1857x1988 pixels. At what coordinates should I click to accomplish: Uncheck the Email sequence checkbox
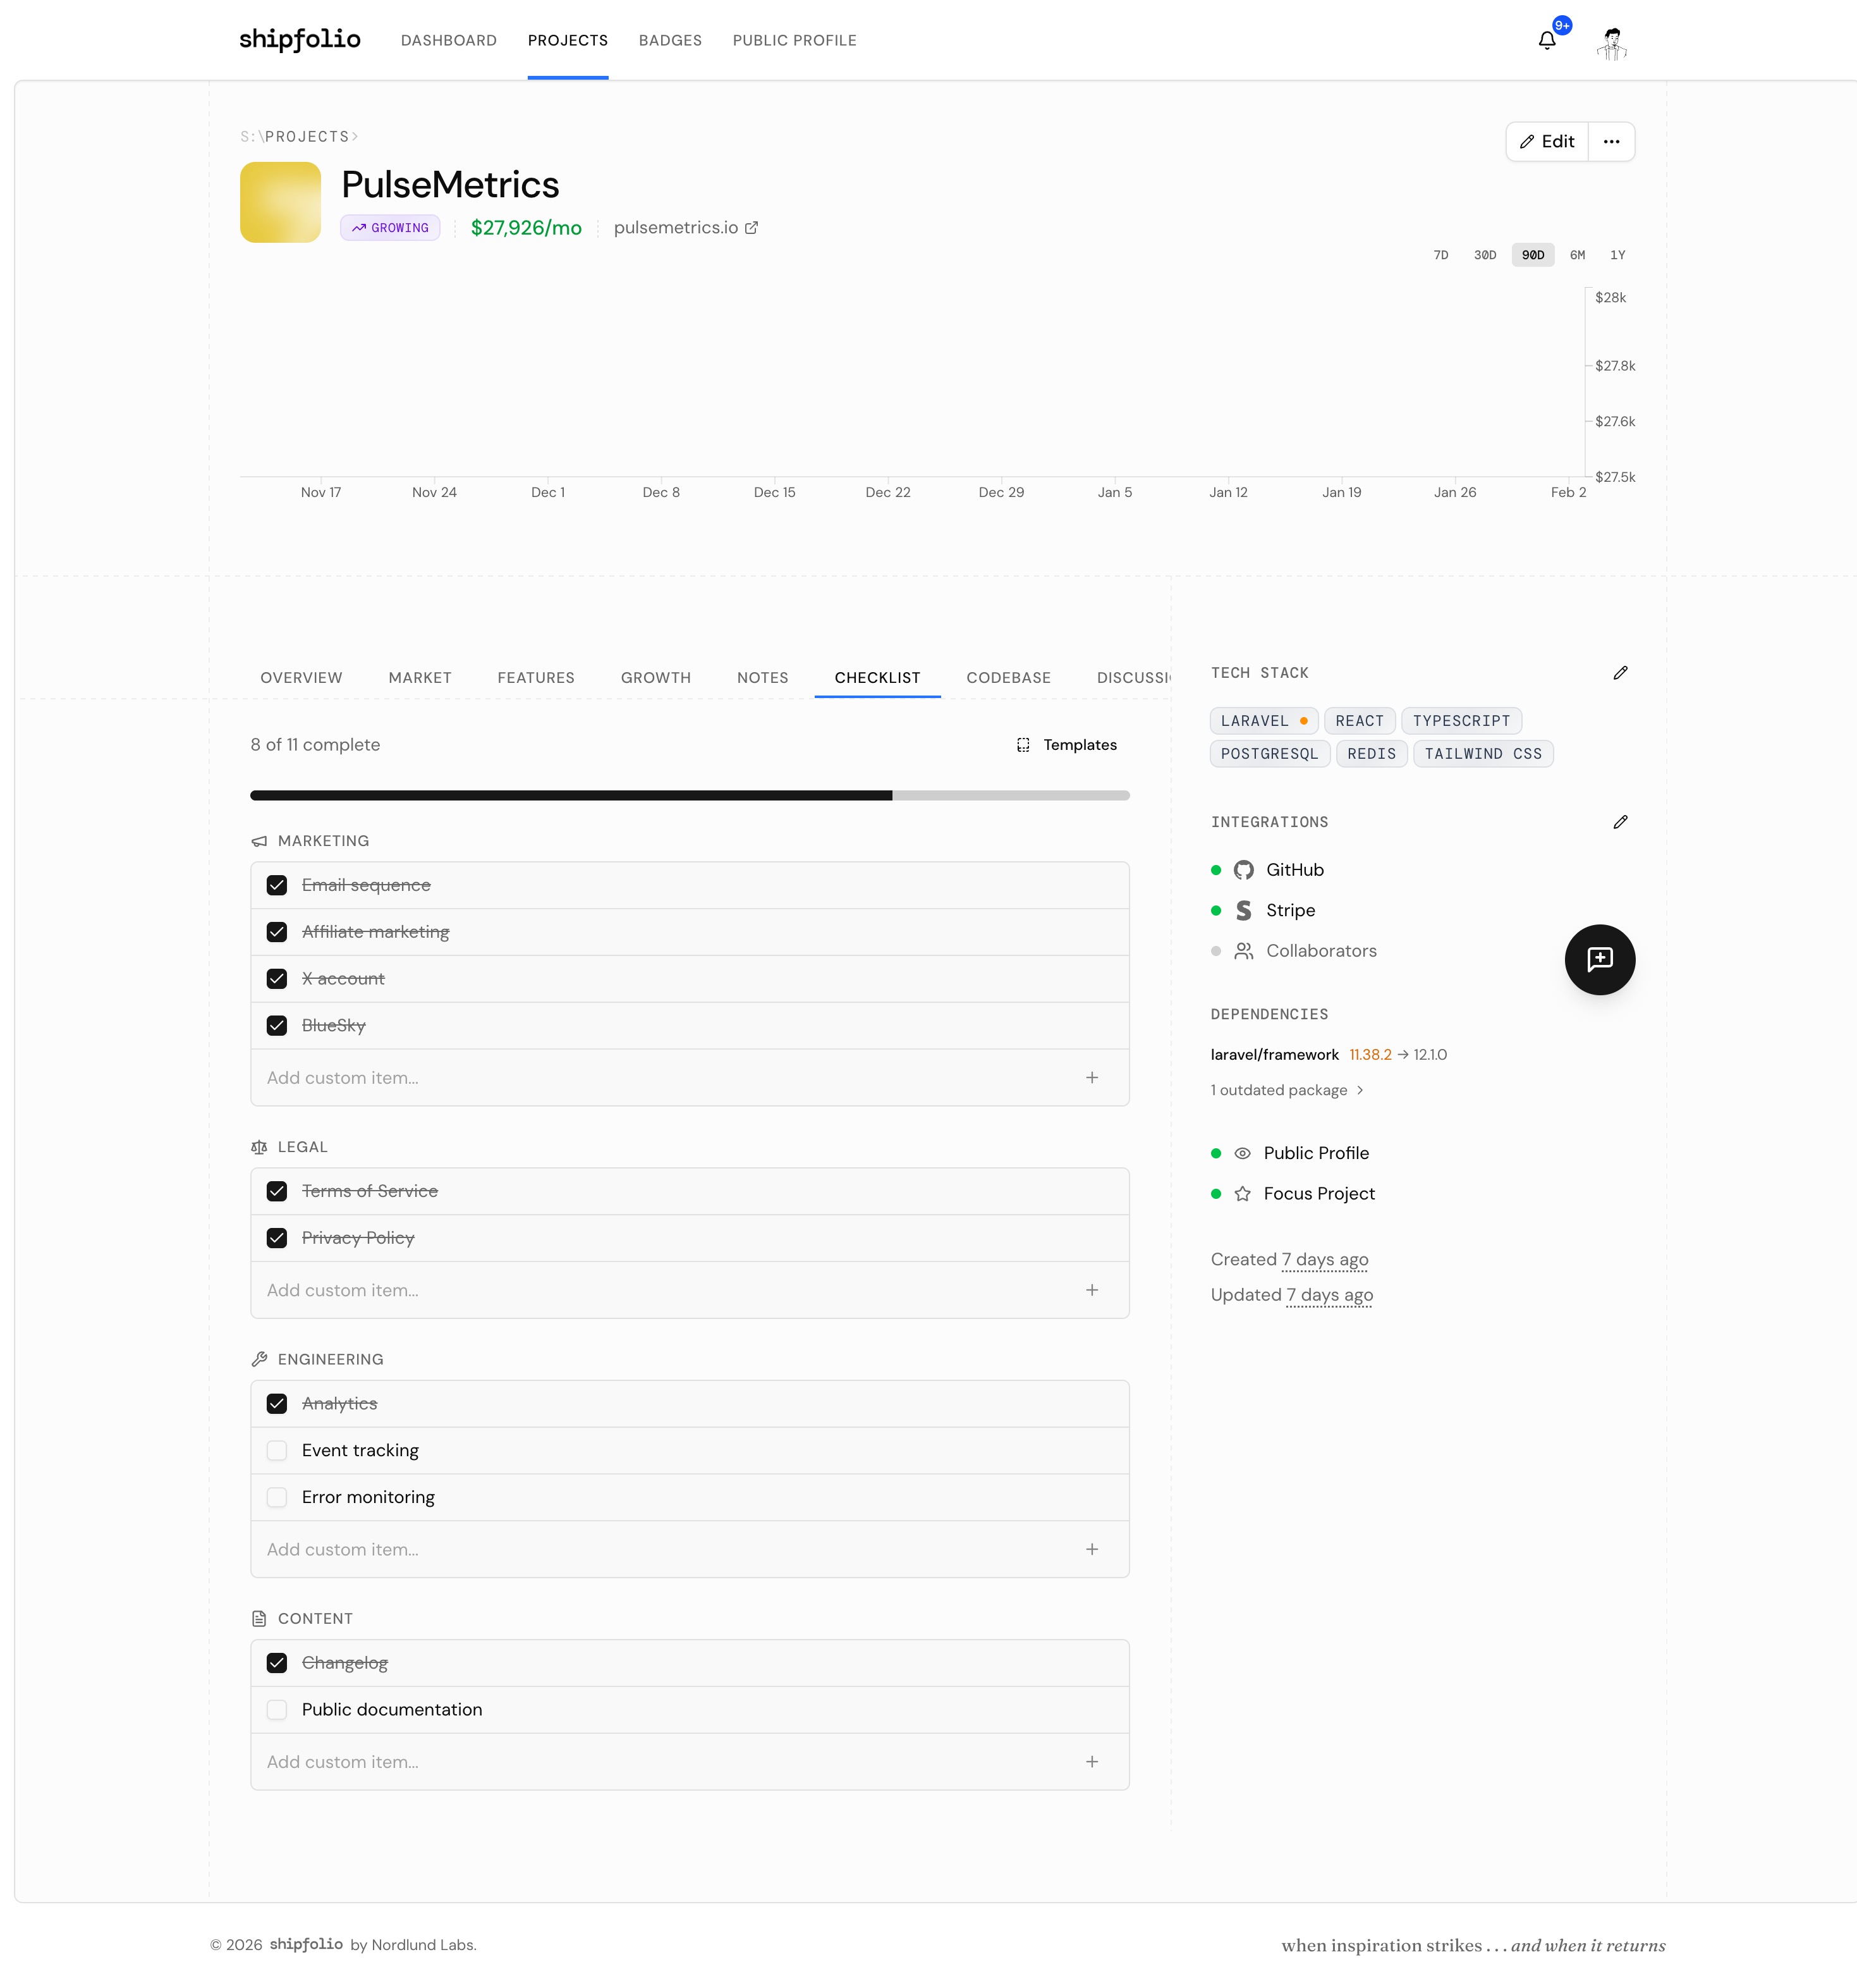pyautogui.click(x=277, y=885)
